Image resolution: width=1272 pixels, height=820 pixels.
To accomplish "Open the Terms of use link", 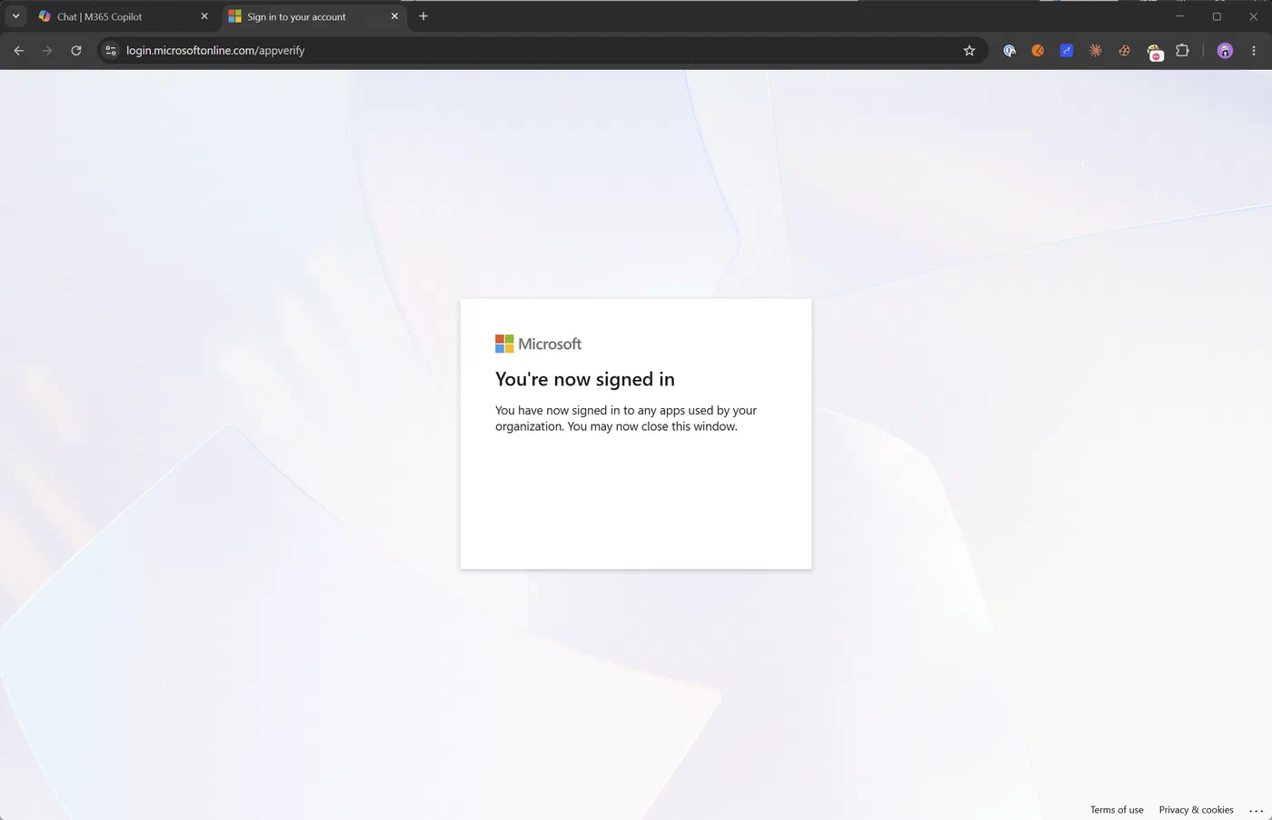I will pos(1117,810).
